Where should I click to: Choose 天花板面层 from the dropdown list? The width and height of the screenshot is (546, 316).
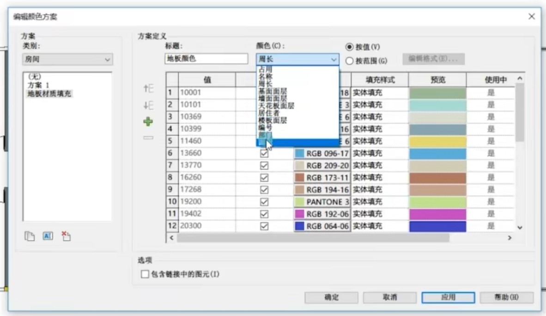pyautogui.click(x=297, y=106)
